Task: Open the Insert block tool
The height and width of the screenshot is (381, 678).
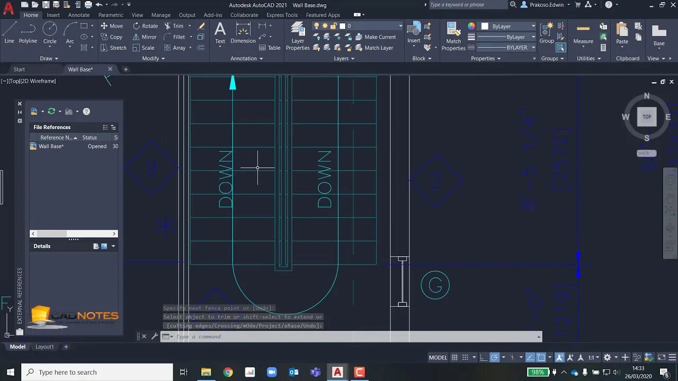Action: pyautogui.click(x=414, y=33)
